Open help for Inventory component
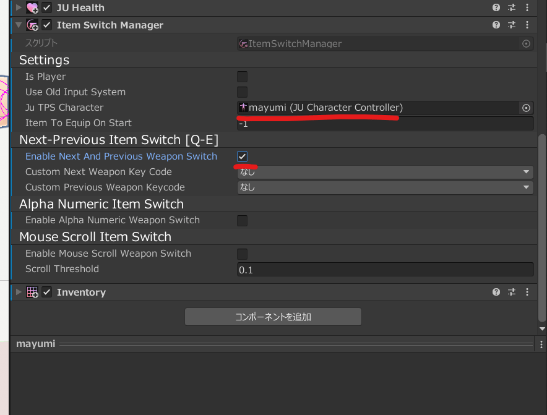Image resolution: width=547 pixels, height=415 pixels. click(x=496, y=292)
